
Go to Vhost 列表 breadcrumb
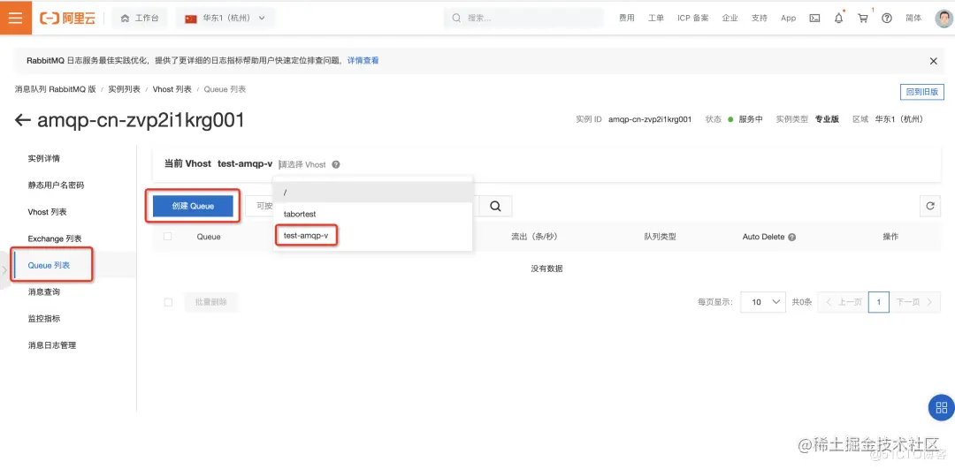pyautogui.click(x=172, y=89)
